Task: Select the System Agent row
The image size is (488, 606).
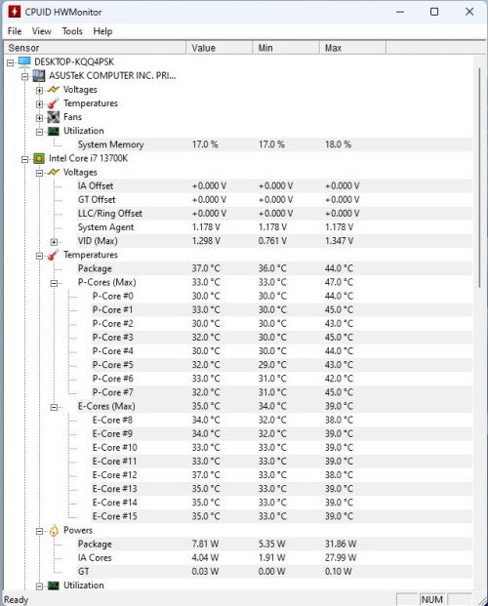Action: [x=274, y=227]
